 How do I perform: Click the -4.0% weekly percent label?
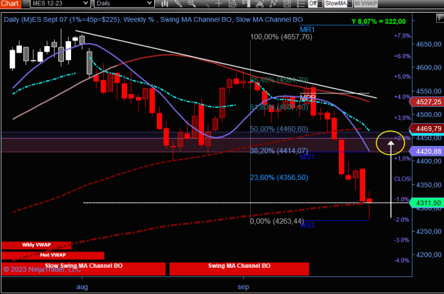coord(401,261)
